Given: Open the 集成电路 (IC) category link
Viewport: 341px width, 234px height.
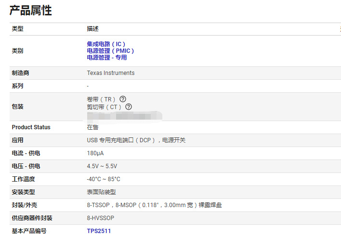Looking at the screenshot, I should (x=106, y=44).
